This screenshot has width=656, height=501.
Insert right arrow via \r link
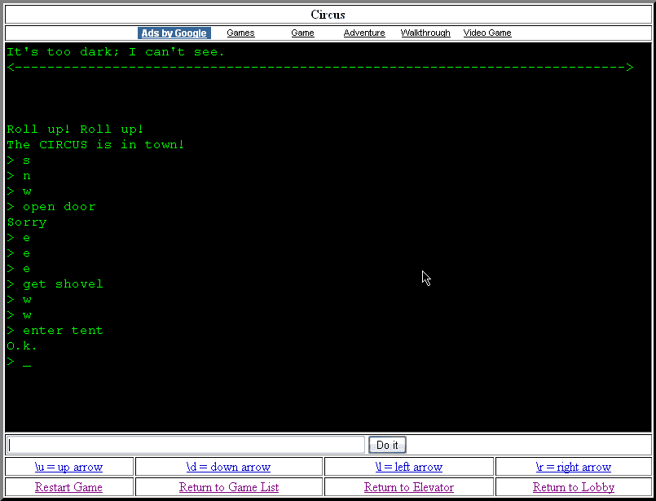(x=573, y=467)
